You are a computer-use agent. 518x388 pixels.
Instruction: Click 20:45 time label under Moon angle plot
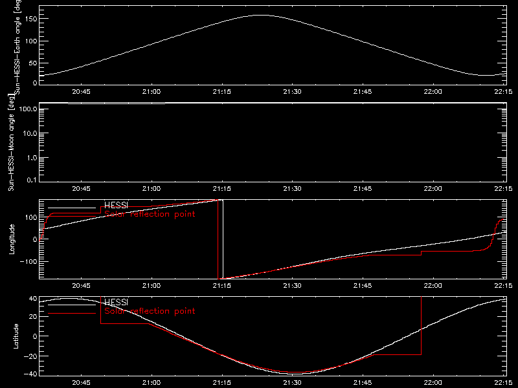point(82,188)
